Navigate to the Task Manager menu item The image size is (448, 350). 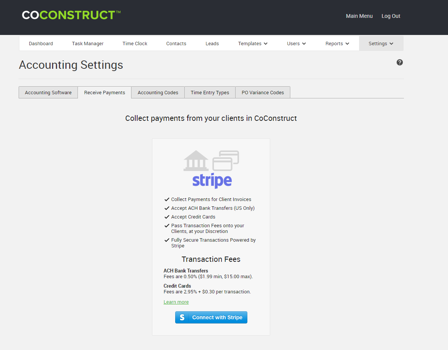click(x=87, y=43)
